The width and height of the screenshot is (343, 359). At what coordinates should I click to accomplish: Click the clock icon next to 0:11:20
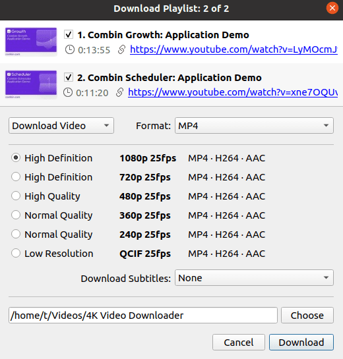click(x=68, y=92)
